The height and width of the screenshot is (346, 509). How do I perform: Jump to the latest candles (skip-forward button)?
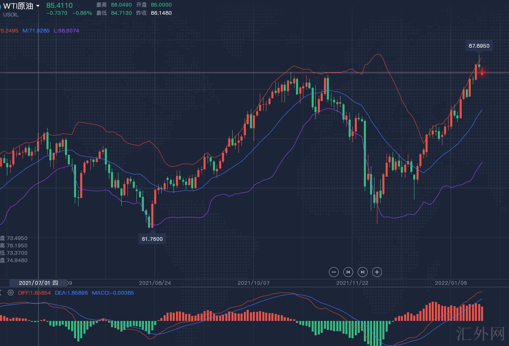362,272
